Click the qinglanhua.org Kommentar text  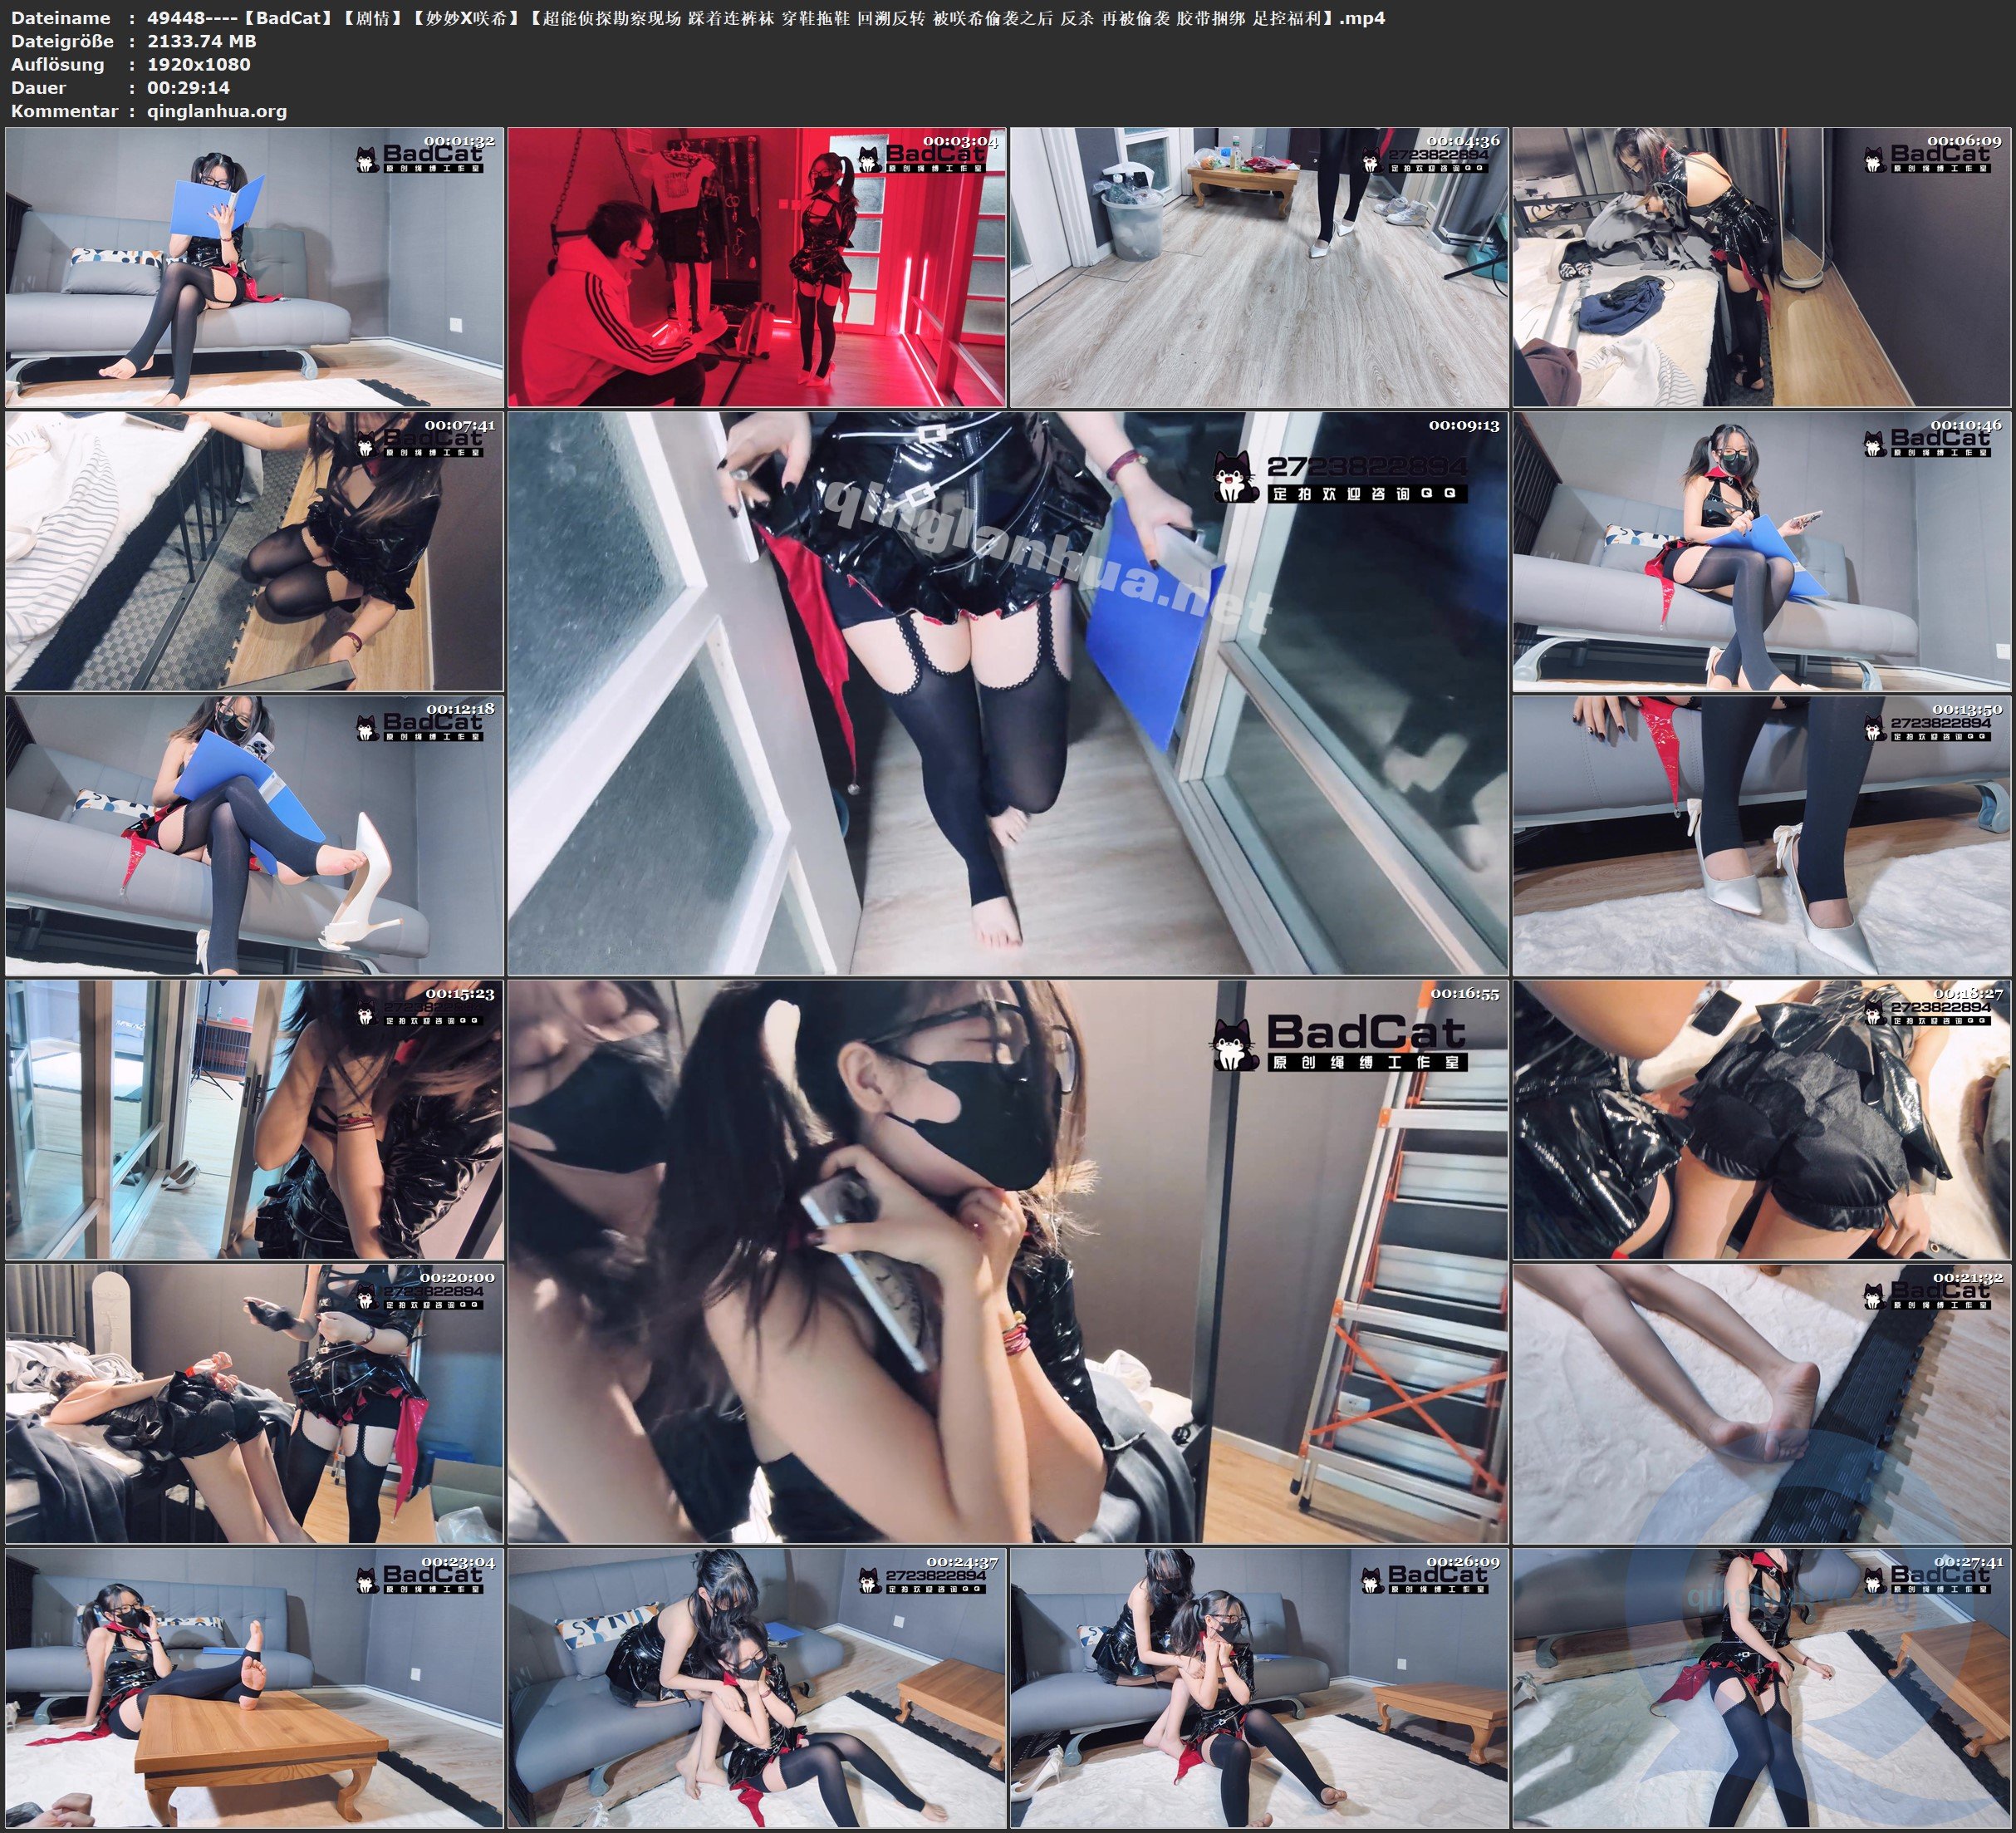[217, 111]
